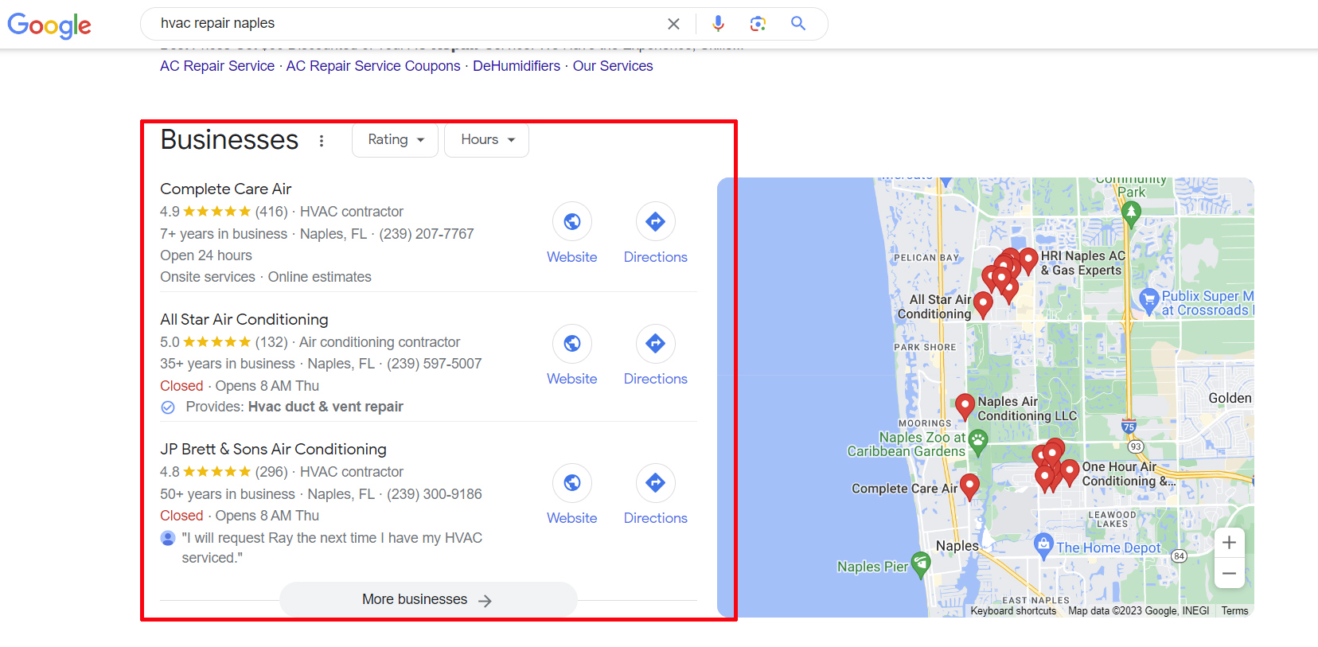
Task: Get directions to Complete Care Air
Action: (x=656, y=221)
